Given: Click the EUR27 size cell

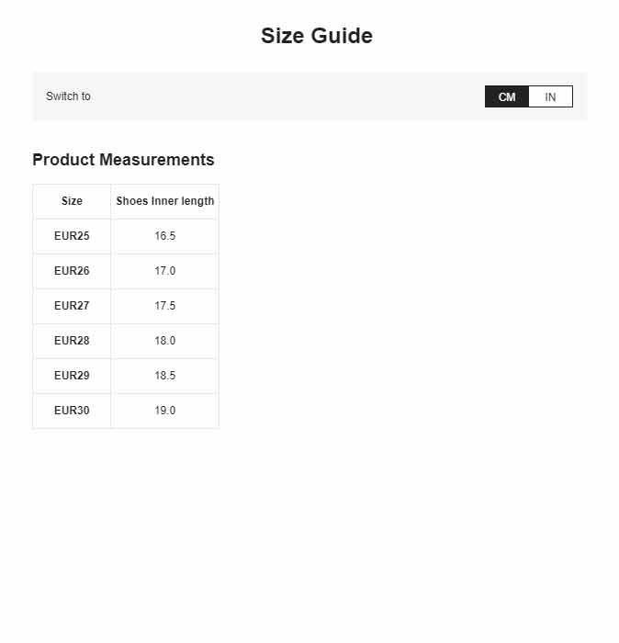Looking at the screenshot, I should coord(72,306).
